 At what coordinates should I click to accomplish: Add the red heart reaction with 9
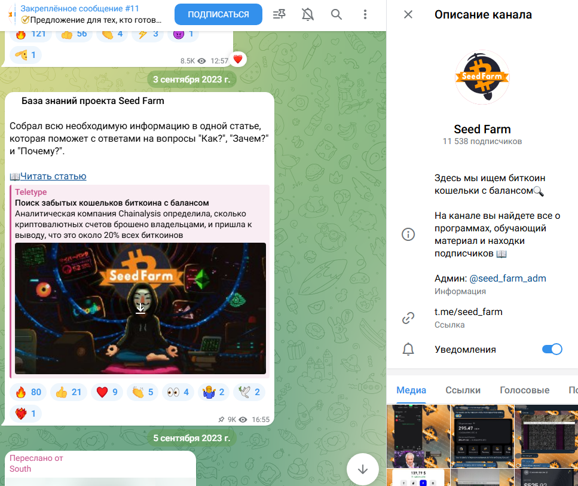pyautogui.click(x=107, y=392)
